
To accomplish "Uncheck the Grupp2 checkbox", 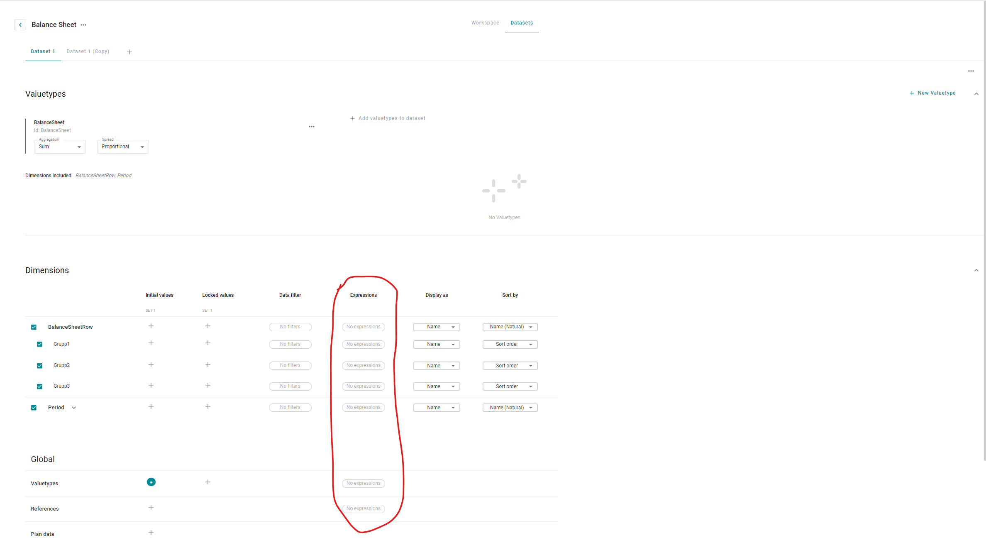I will [x=40, y=366].
